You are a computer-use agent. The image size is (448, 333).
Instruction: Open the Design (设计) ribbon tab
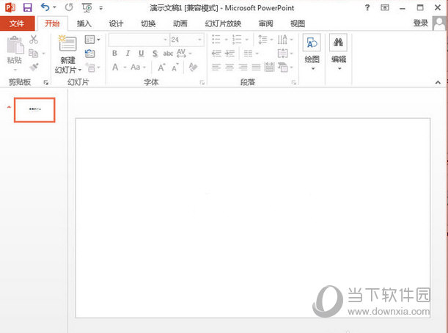(116, 23)
